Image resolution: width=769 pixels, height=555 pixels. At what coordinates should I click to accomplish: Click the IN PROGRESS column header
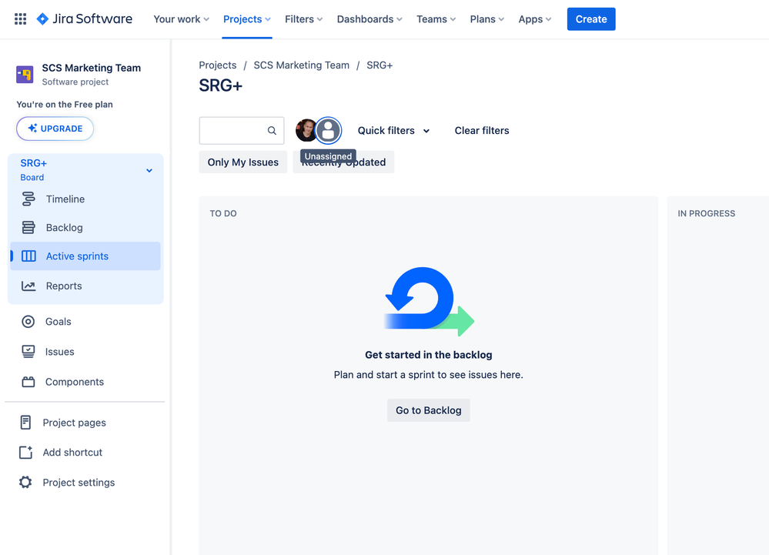pyautogui.click(x=706, y=213)
